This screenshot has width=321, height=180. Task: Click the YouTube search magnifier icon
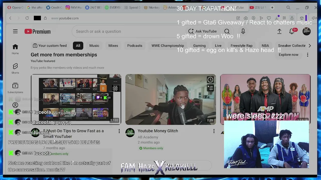pos(227,31)
